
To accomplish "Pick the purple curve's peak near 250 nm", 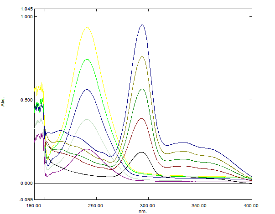I will pyautogui.click(x=87, y=149).
